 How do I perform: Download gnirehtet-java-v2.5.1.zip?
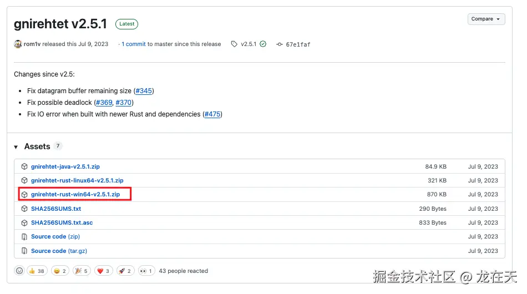click(x=65, y=166)
